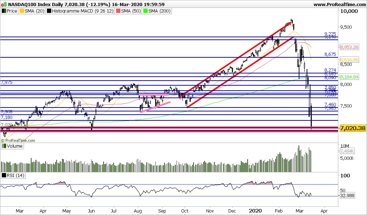Click the yellow SMA (20) color swatch
Image resolution: width=367 pixels, height=215 pixels.
22,11
